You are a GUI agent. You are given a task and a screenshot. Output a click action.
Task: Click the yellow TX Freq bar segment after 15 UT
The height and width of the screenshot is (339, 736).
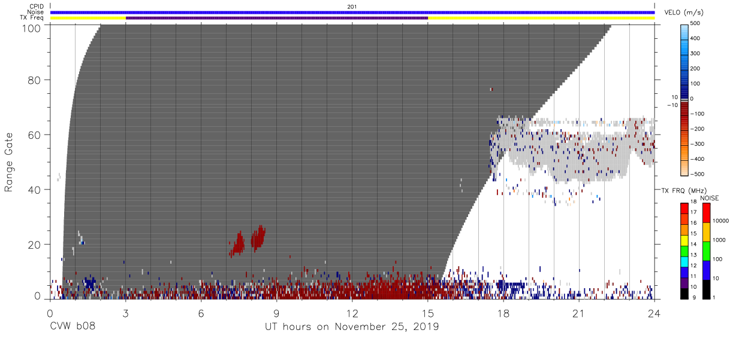tap(541, 18)
